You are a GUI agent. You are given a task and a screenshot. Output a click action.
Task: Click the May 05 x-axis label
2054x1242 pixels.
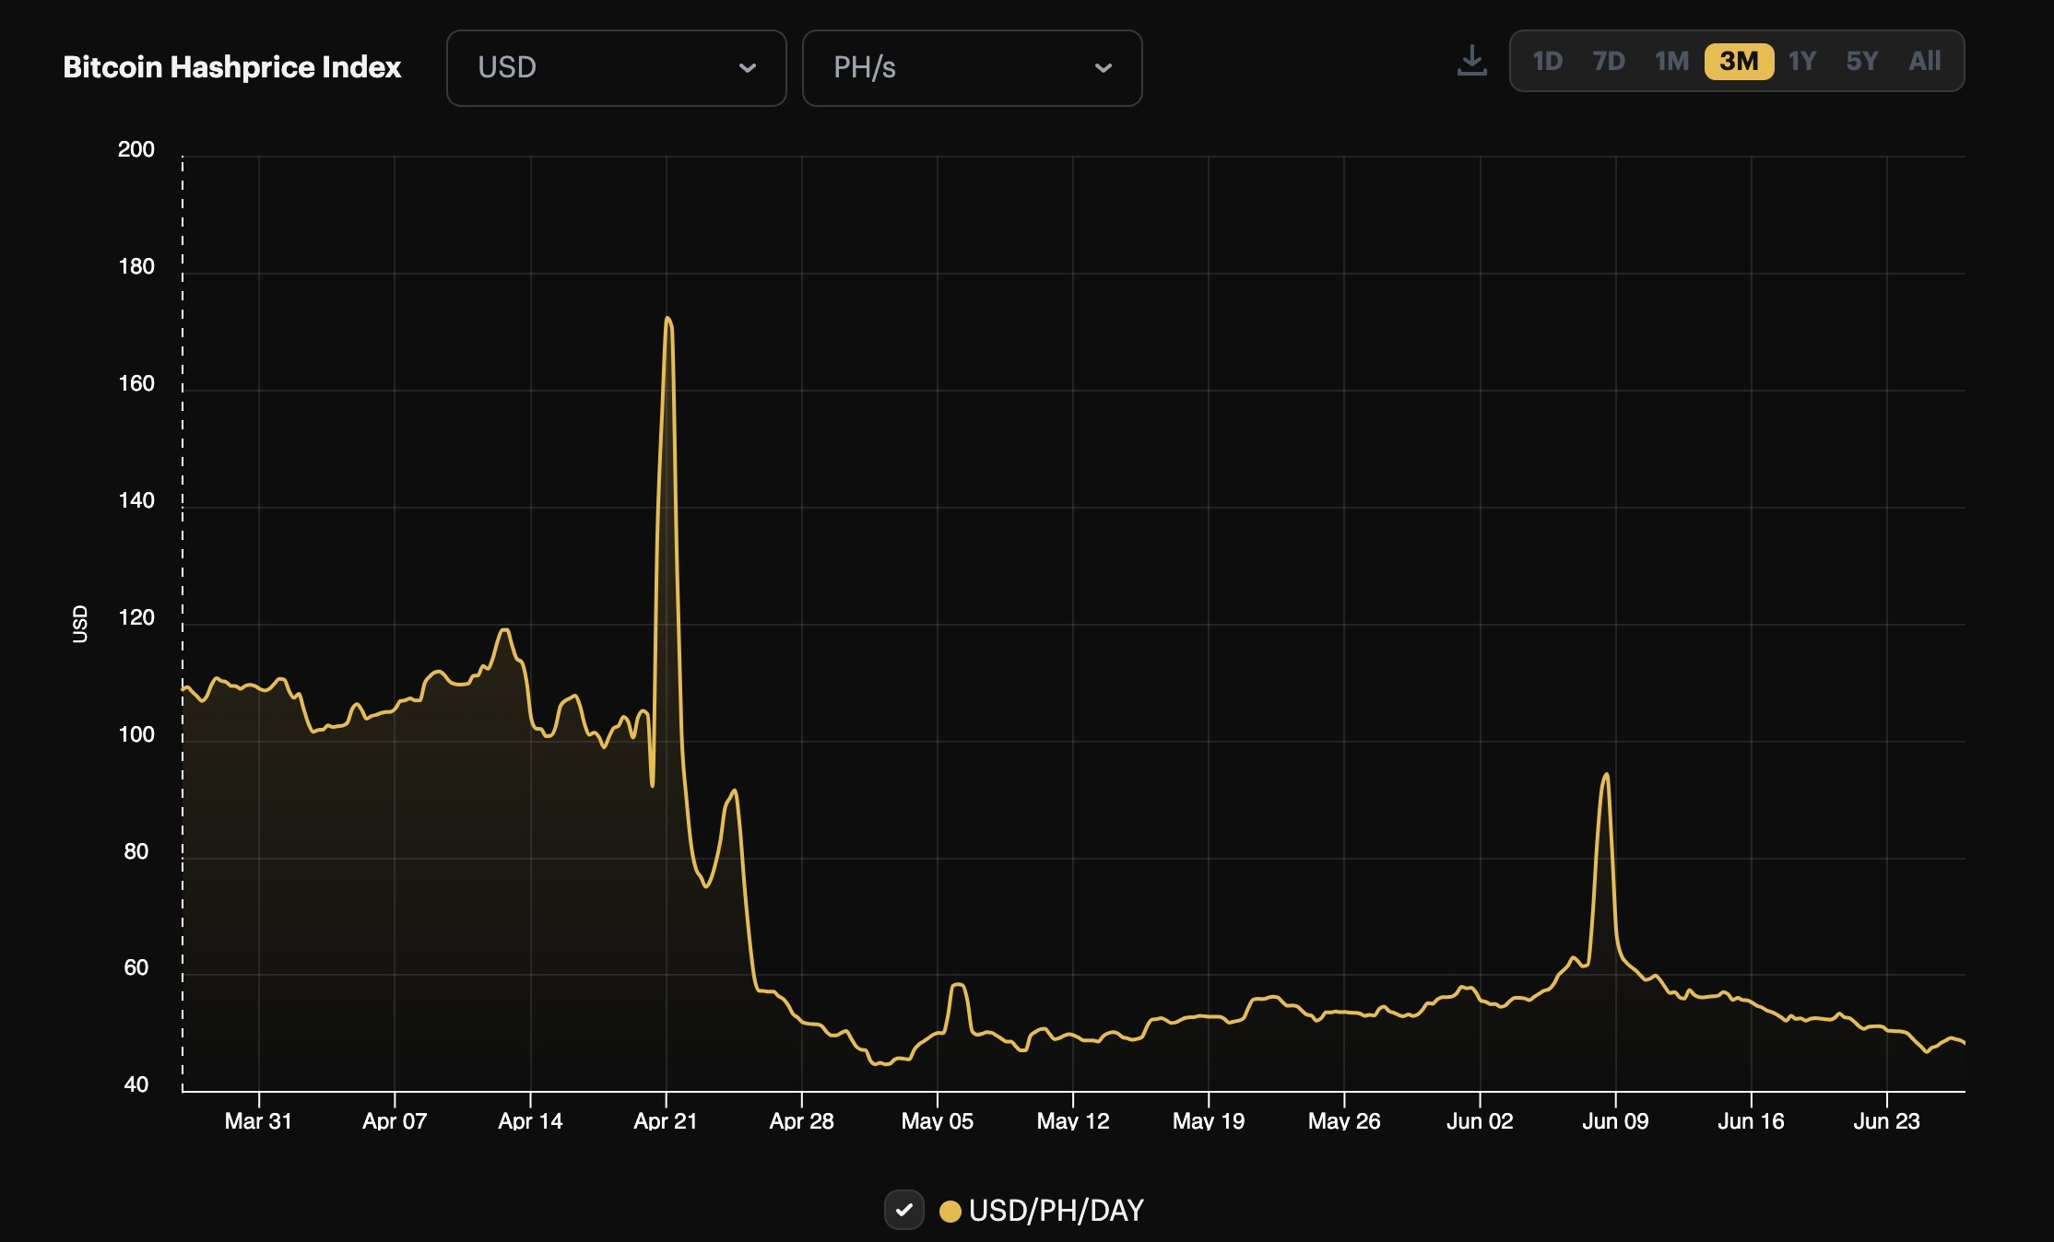click(x=937, y=1121)
